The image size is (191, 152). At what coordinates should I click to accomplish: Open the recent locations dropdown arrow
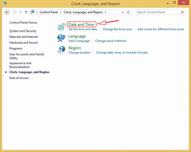click(20, 12)
